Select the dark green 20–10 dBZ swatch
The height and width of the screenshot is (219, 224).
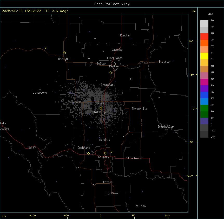[204, 115]
